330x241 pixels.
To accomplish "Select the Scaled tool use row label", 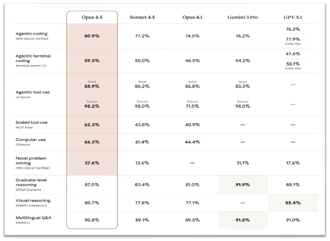I will 32,122.
